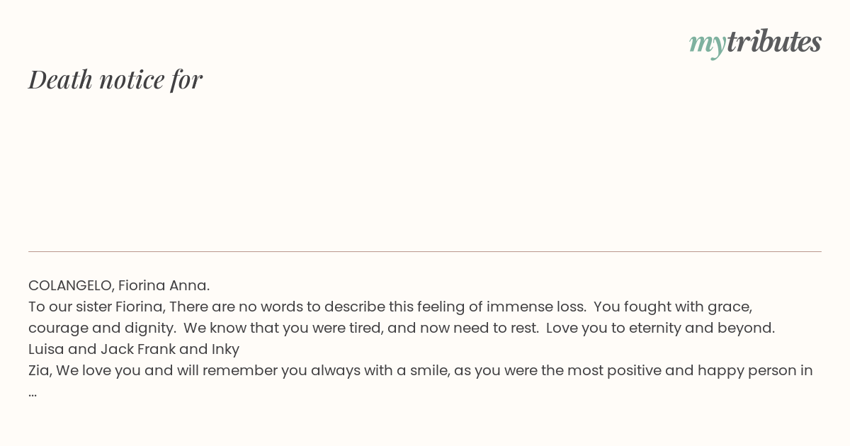This screenshot has height=446, width=850.
Task: Click the surname "COLANGELO"
Action: click(71, 285)
